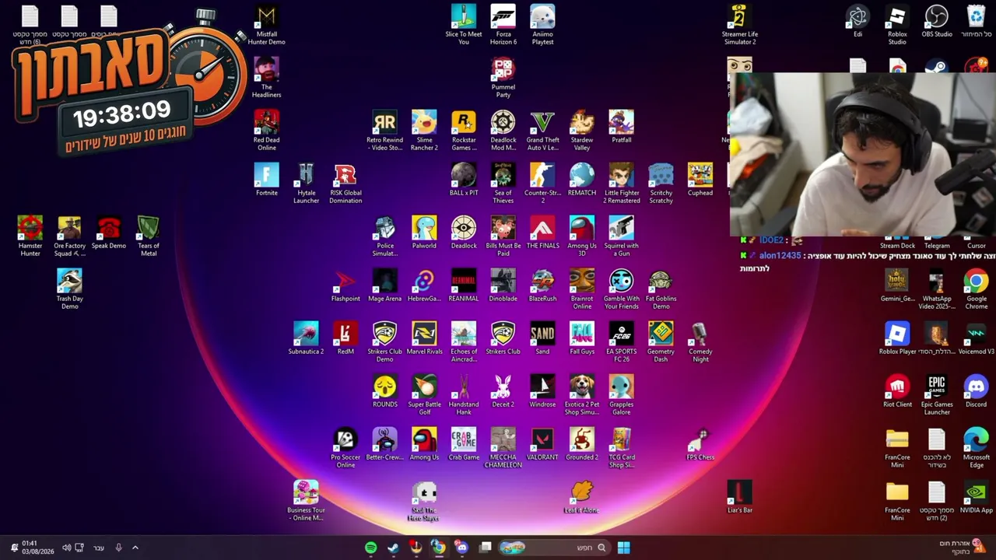Screen dimensions: 996x560
Task: Select the Brainrot Online icon
Action: 581,289
